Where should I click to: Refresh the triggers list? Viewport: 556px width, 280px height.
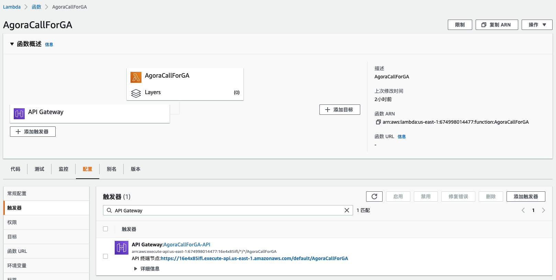pyautogui.click(x=374, y=197)
